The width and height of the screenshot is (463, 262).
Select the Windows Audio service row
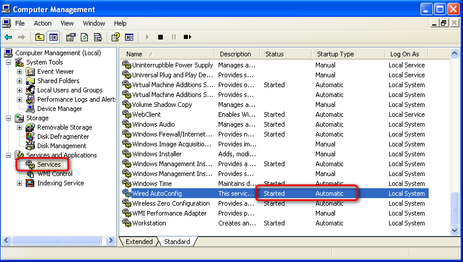(154, 124)
